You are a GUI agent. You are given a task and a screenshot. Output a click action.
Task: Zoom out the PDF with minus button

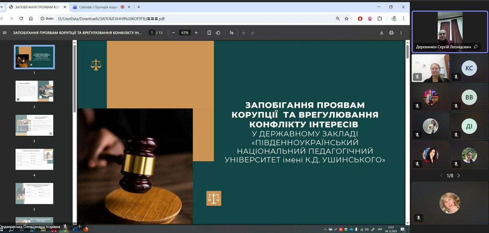(x=173, y=33)
